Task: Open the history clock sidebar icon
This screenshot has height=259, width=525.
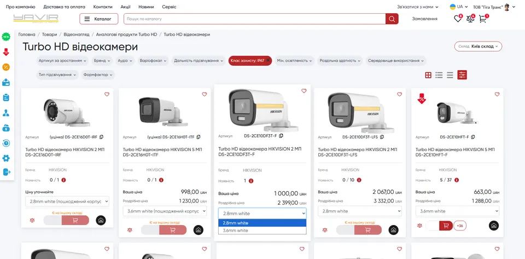Action: click(6, 143)
